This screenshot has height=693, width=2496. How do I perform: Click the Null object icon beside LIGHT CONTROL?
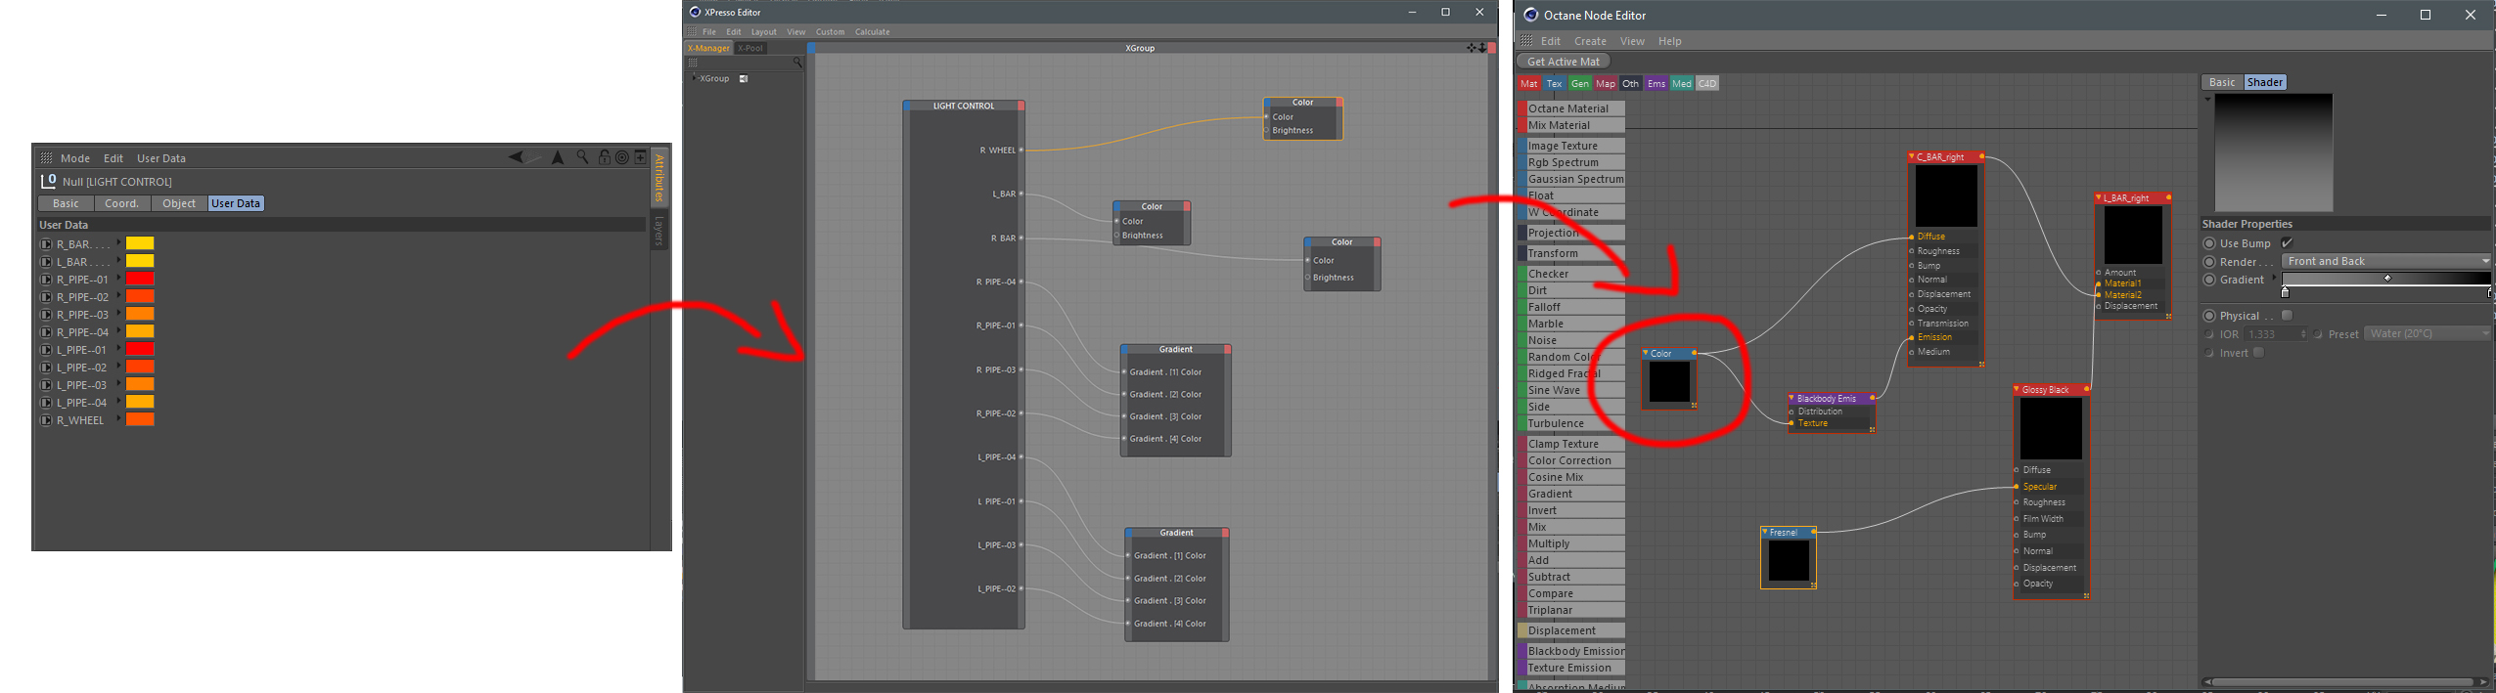48,181
